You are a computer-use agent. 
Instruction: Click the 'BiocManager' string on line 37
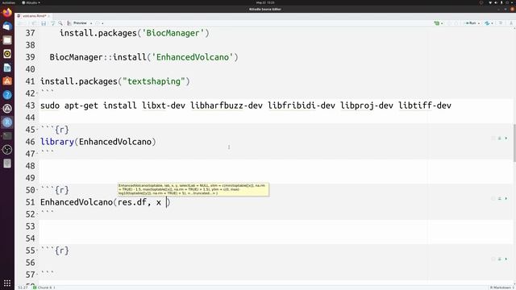pyautogui.click(x=173, y=33)
